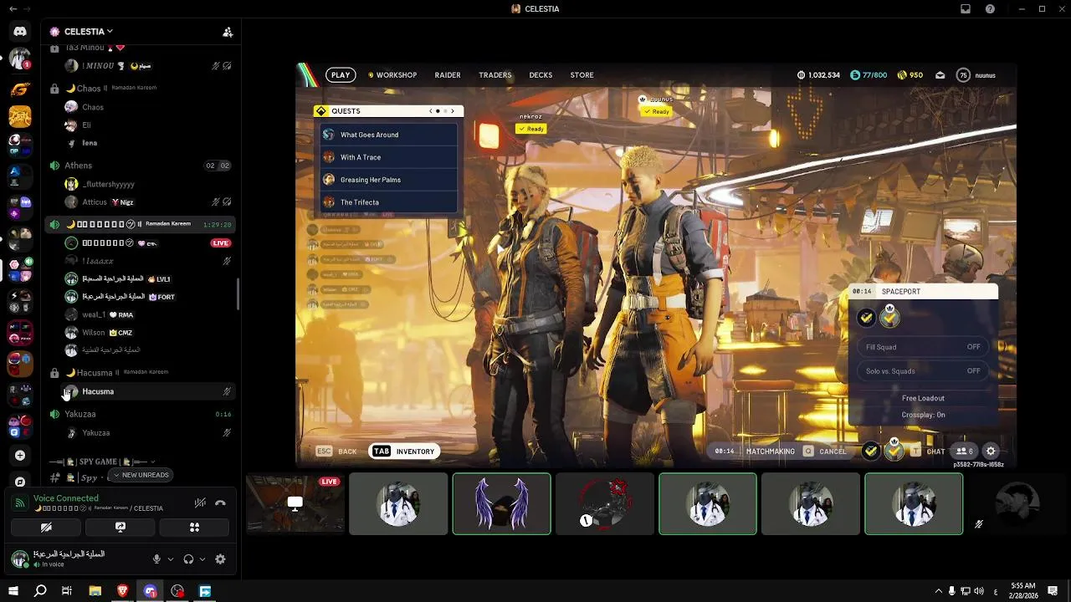The height and width of the screenshot is (602, 1071).
Task: Open With A Trace quest
Action: [x=389, y=157]
